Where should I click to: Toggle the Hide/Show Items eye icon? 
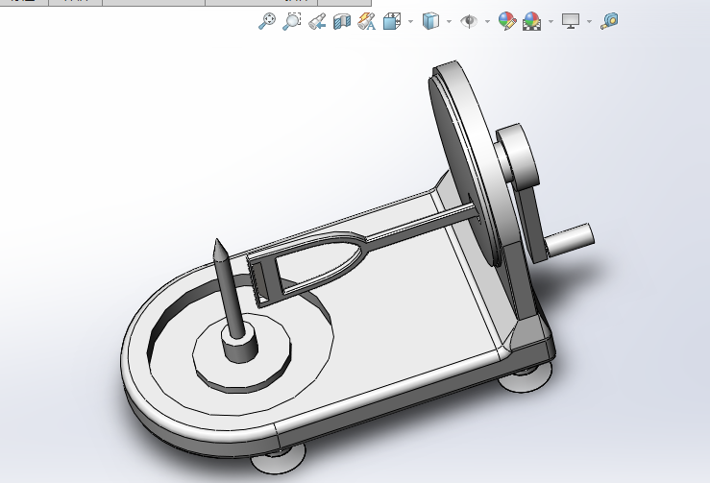tap(469, 20)
